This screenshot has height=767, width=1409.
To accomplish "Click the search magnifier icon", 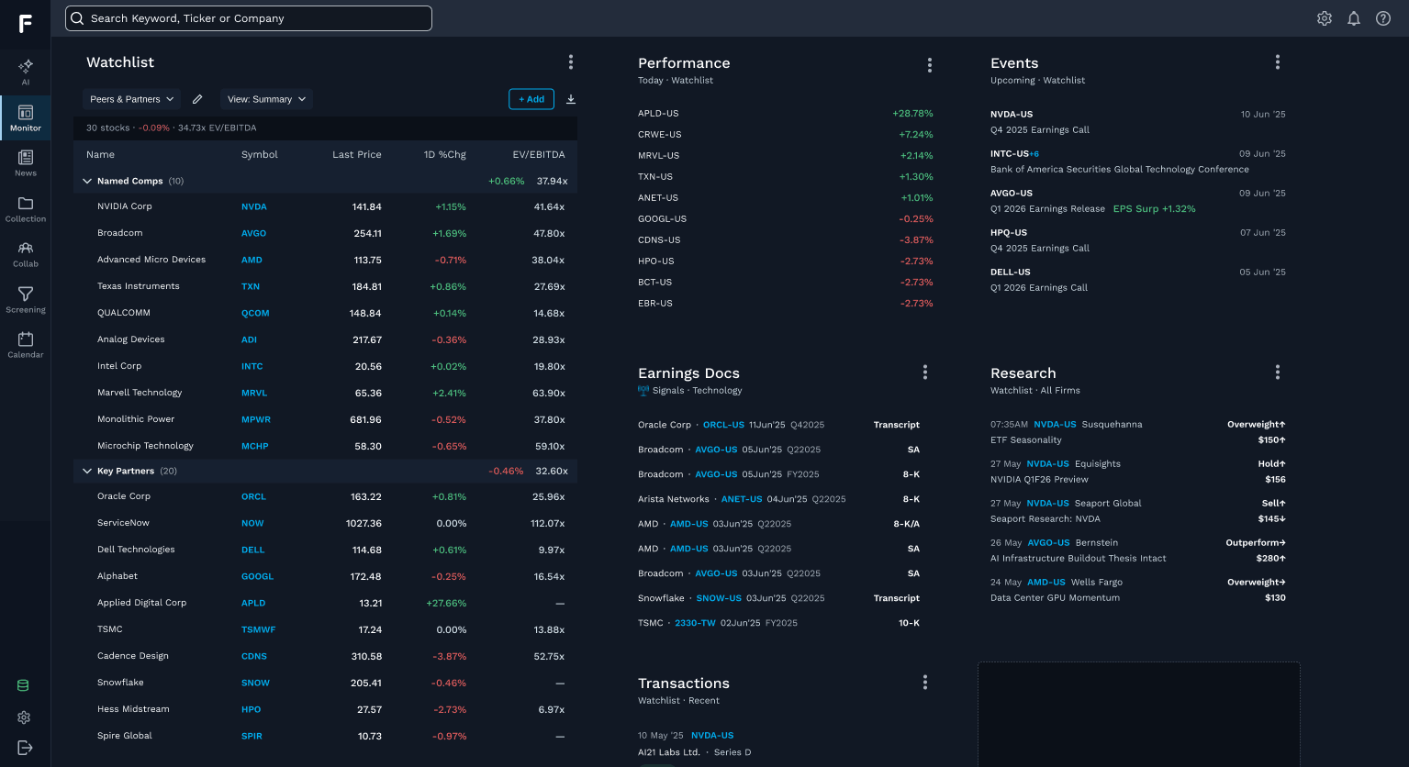I will tap(78, 18).
